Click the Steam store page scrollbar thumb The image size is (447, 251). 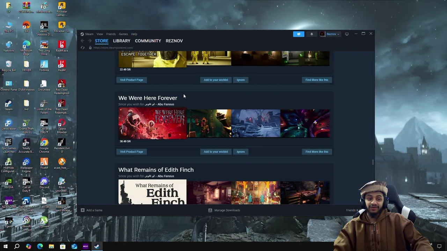(373, 162)
